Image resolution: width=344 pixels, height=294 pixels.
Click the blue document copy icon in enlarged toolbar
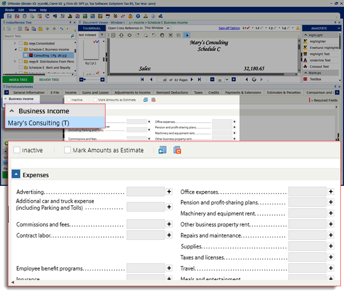coord(162,151)
